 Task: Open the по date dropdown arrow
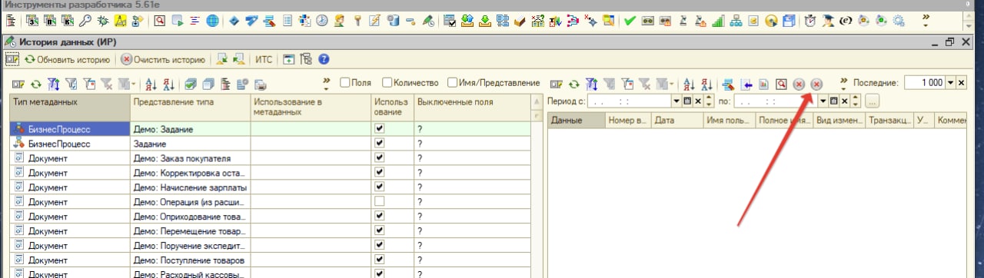click(x=823, y=101)
